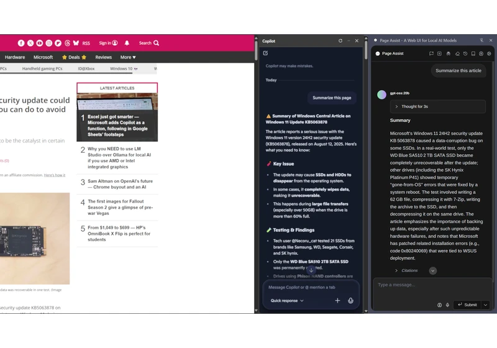Expand the Citations section
Image resolution: width=497 pixels, height=348 pixels.
pyautogui.click(x=406, y=270)
